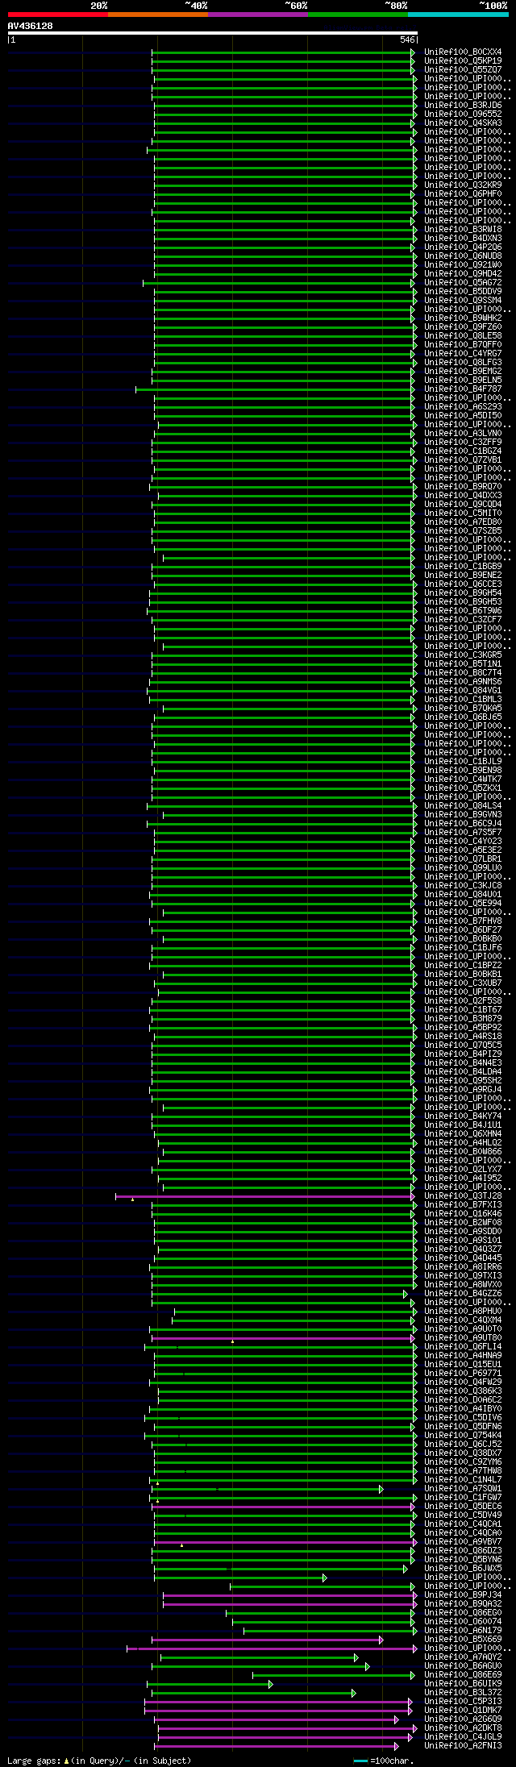Click the =100char. scale legend
This screenshot has width=516, height=1767.
(x=384, y=1761)
